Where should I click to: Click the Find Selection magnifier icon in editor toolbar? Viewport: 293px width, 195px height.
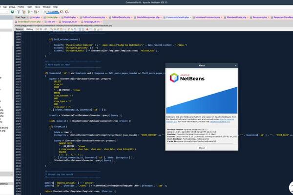click(52, 29)
